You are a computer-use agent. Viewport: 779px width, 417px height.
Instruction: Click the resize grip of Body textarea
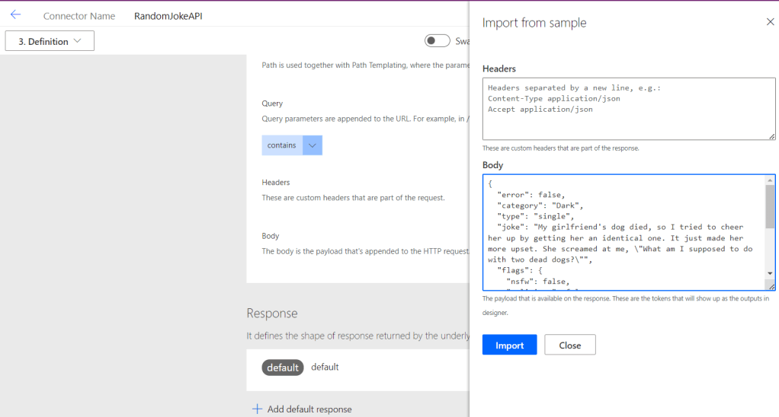click(x=771, y=286)
